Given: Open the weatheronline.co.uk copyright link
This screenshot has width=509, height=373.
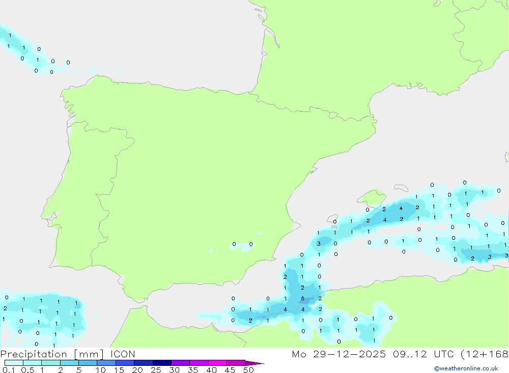Looking at the screenshot, I should pyautogui.click(x=466, y=368).
